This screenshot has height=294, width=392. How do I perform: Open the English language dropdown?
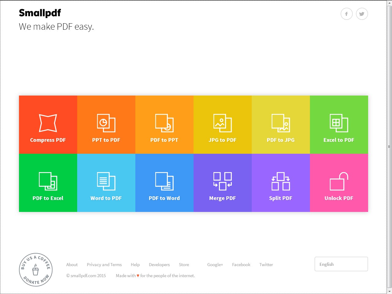coord(341,264)
